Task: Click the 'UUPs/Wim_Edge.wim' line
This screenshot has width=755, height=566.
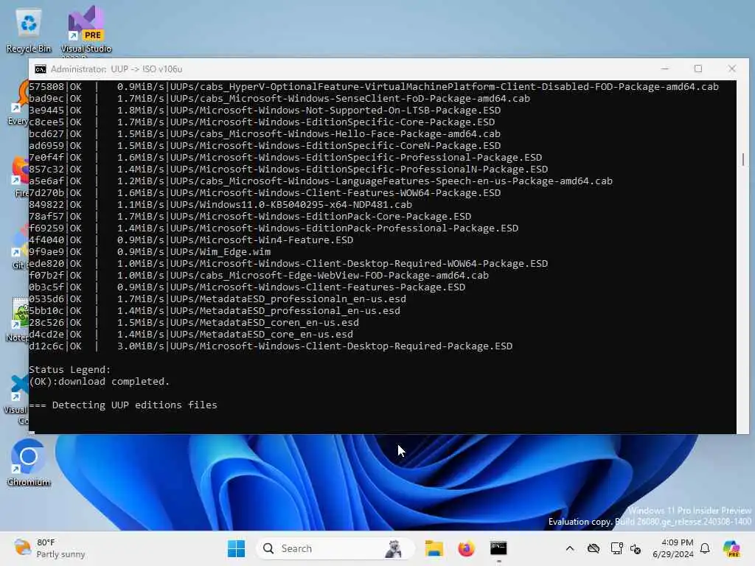Action: tap(150, 252)
